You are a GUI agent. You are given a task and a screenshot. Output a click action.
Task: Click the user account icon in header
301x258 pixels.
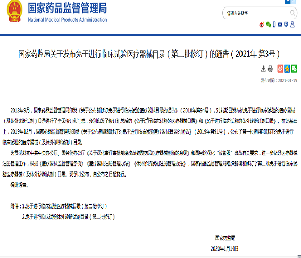click(x=292, y=24)
